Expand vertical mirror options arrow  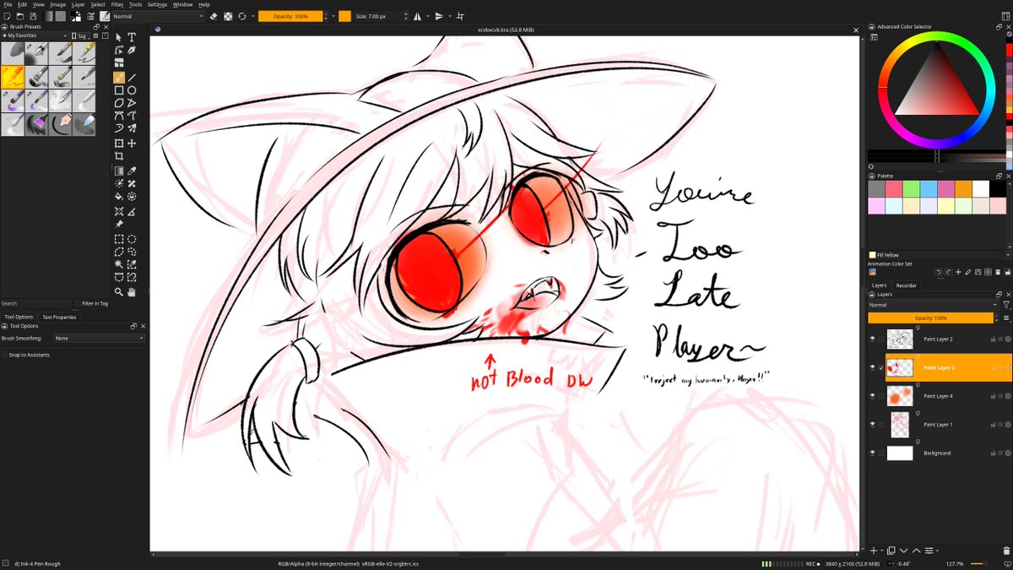pos(448,16)
